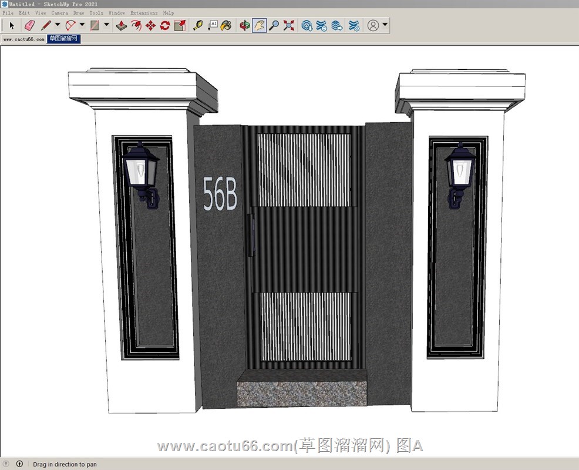Select the Eraser tool

tap(29, 25)
